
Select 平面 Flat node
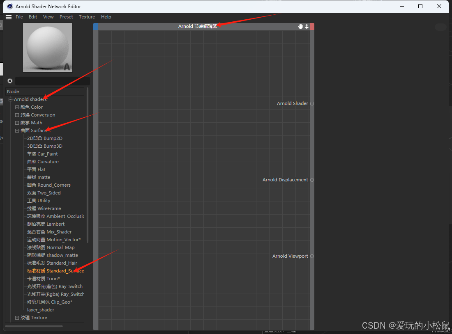click(36, 169)
